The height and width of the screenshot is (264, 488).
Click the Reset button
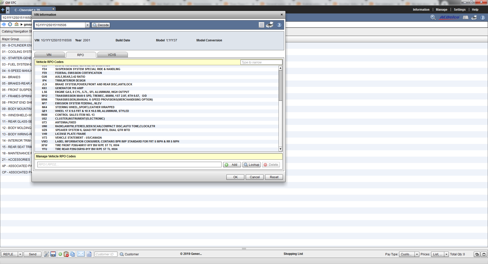[x=274, y=177]
